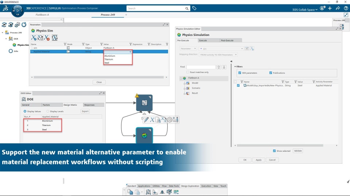Viewport: 350px width, 196px height.
Task: Click the copy parameter icon in Parameters panel
Action: pos(40,38)
